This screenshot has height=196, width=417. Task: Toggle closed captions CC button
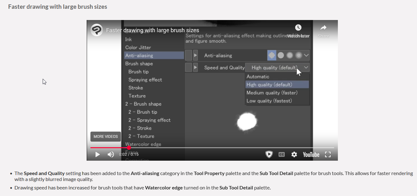coord(282,154)
